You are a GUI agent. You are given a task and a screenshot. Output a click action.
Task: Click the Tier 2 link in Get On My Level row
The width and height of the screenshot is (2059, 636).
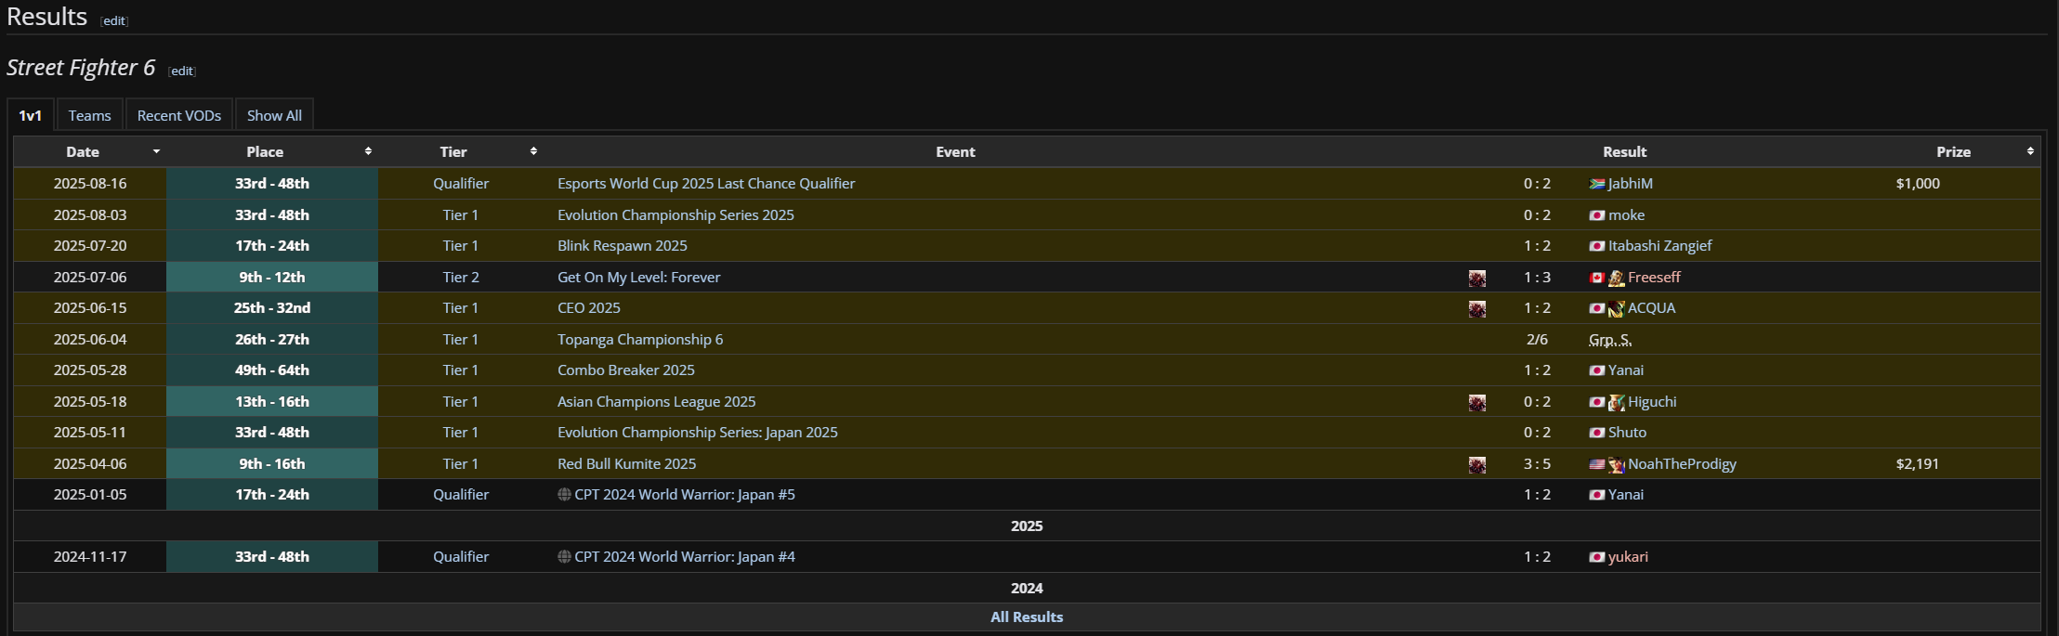[x=461, y=278]
